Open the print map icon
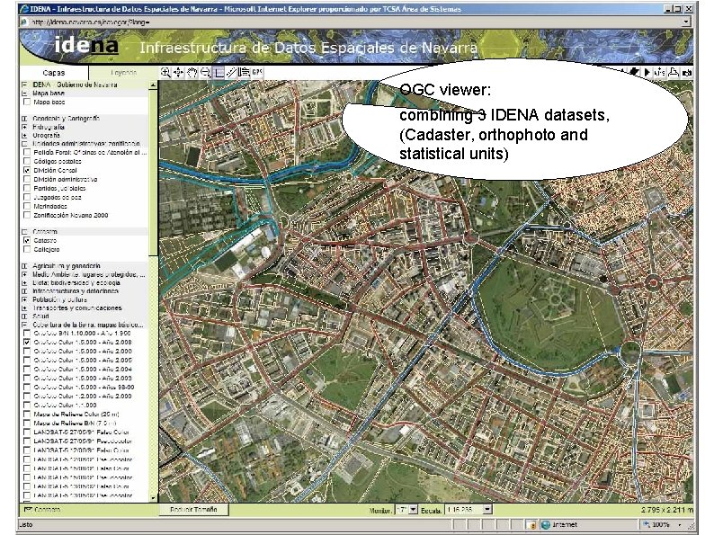 pyautogui.click(x=674, y=72)
